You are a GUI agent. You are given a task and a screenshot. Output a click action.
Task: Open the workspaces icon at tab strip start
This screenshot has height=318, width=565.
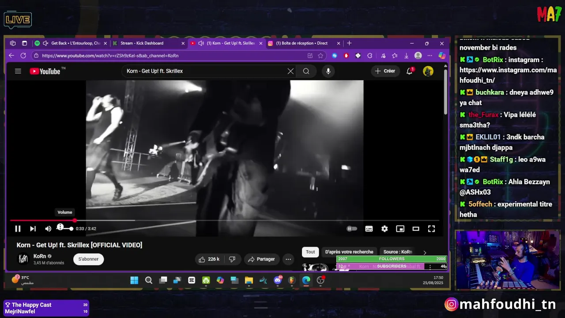point(13,43)
